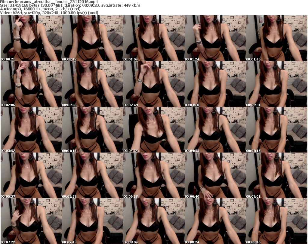This screenshot has height=244, width=308.
Task: Select the thumbnail stamped 00:01:04
Action: coord(154,38)
